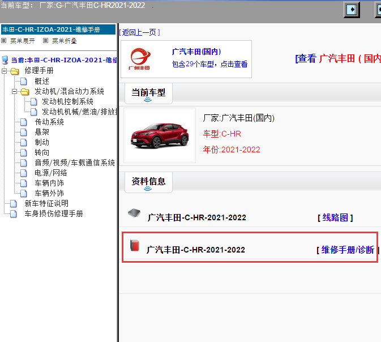Select 电源/网络 in the tree
The image size is (381, 342).
(51, 173)
